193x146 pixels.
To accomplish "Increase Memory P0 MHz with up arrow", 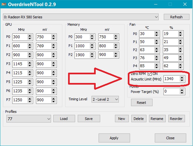I will pos(92,36).
